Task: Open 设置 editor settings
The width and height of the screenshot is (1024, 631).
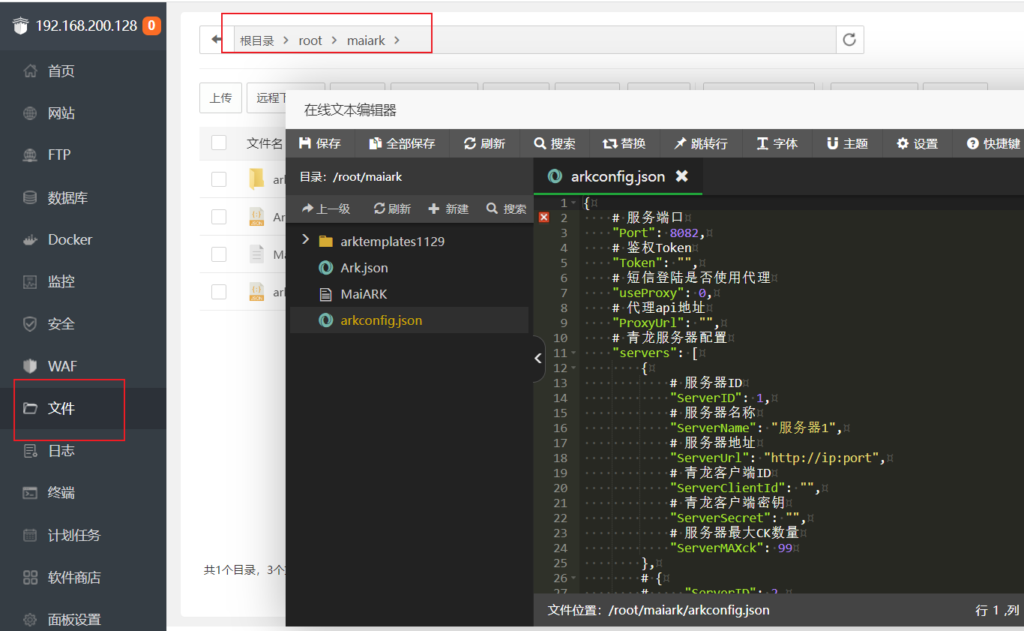Action: 917,143
